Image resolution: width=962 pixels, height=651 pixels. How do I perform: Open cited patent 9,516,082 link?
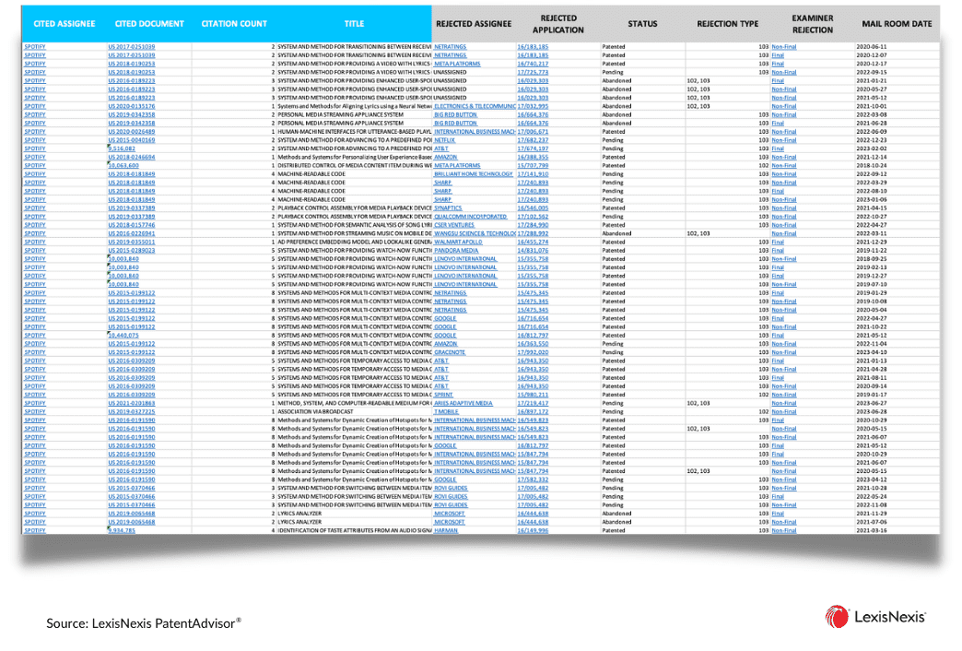tap(122, 148)
